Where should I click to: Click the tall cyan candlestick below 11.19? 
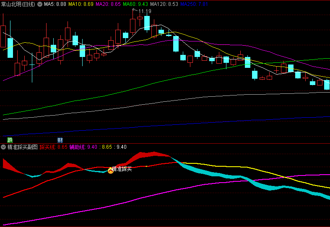(x=147, y=23)
